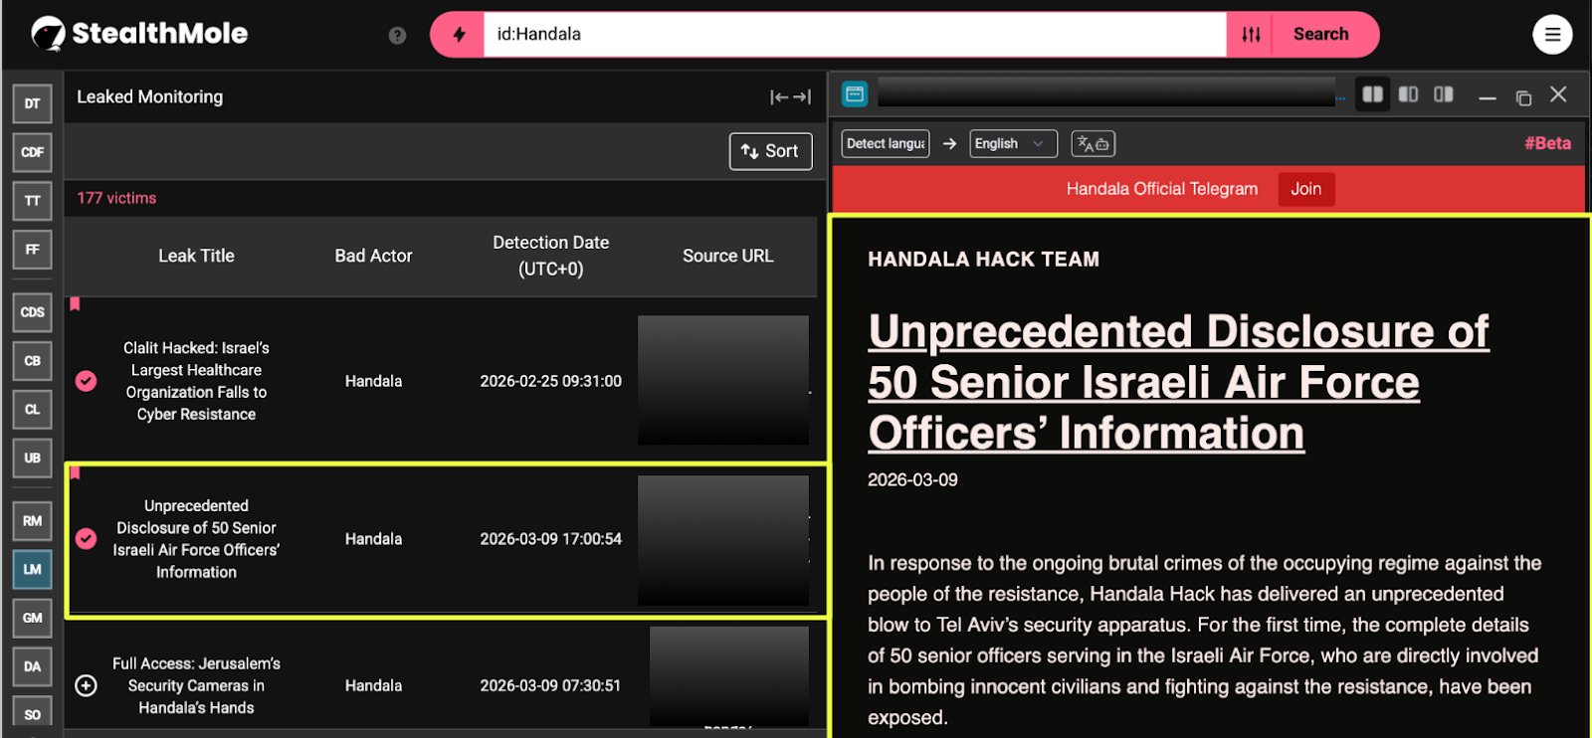Click in the id:Handala search field

(854, 35)
